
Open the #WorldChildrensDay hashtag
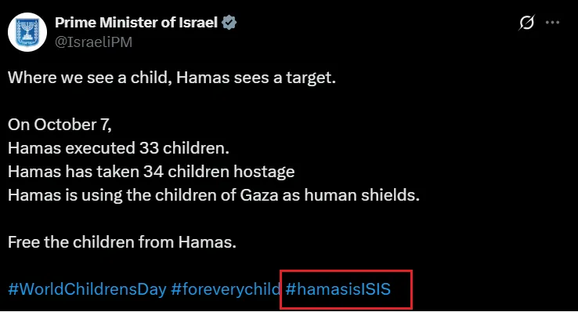tap(88, 288)
